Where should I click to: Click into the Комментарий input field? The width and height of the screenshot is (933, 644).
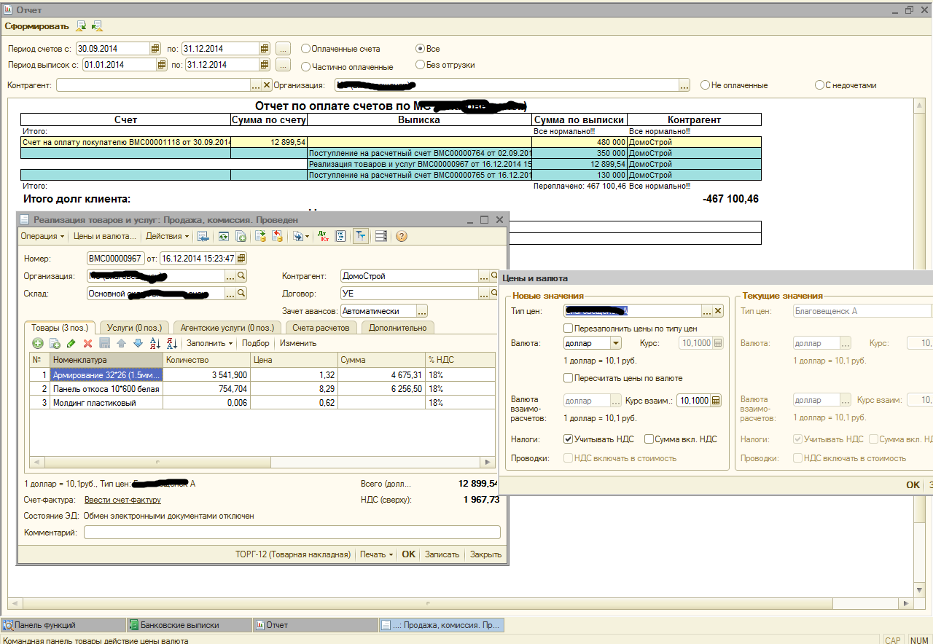(292, 533)
